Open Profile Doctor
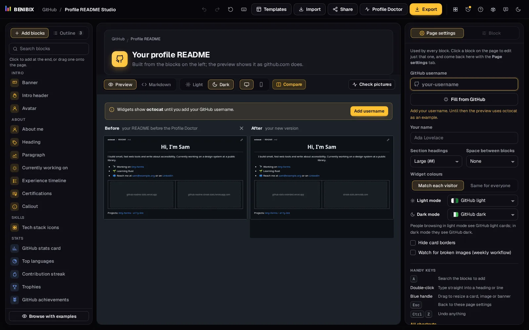The width and height of the screenshot is (529, 330). point(384,9)
